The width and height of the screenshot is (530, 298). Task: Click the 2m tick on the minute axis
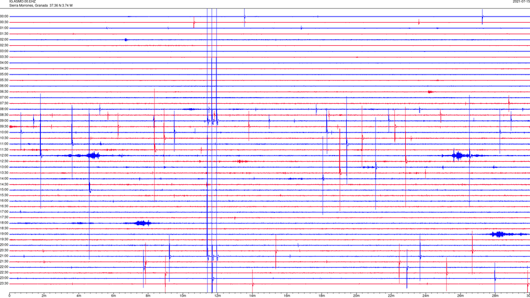44,296
